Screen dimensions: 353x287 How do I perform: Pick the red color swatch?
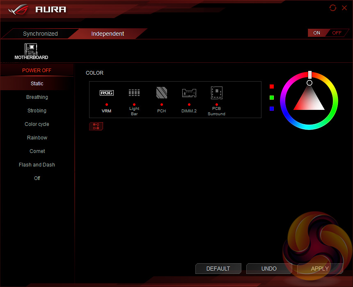tap(272, 87)
